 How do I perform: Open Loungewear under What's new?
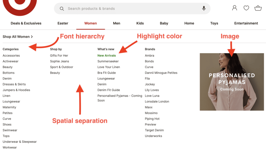(106, 78)
